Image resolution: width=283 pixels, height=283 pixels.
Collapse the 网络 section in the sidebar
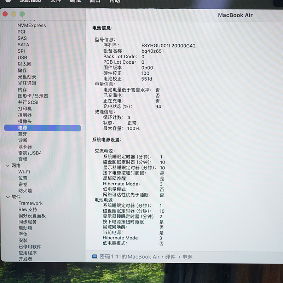(8, 166)
